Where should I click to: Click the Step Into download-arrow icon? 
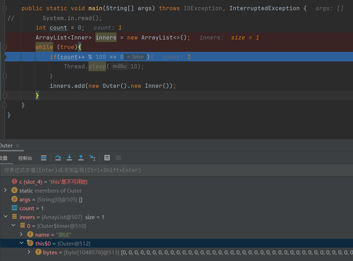click(69, 158)
